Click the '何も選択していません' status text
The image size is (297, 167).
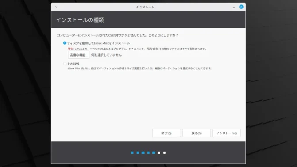click(107, 55)
